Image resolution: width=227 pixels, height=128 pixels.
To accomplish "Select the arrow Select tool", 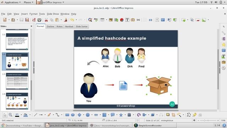I will (x=5, y=115).
